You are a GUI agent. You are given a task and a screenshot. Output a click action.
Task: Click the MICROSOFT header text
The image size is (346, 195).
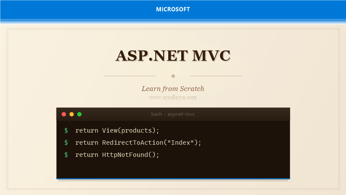(173, 9)
